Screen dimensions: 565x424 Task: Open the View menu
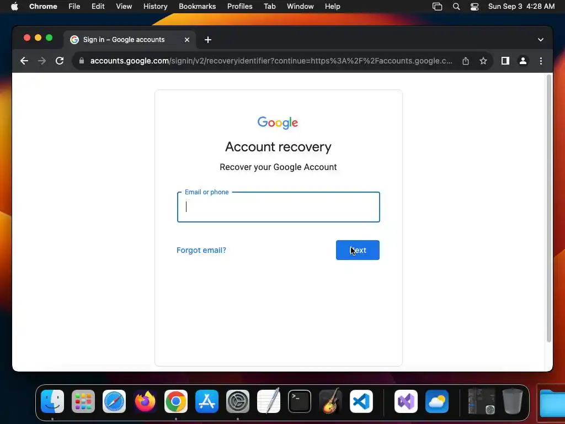[x=124, y=7]
